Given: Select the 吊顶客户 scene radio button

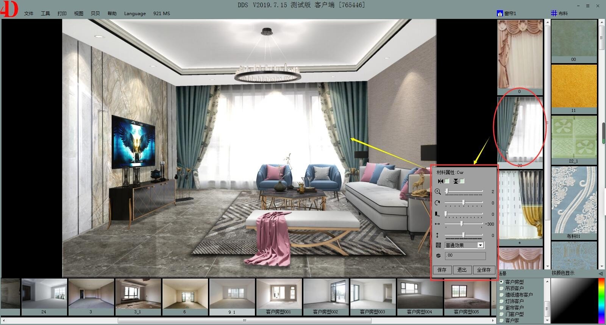Looking at the screenshot, I should tap(501, 288).
